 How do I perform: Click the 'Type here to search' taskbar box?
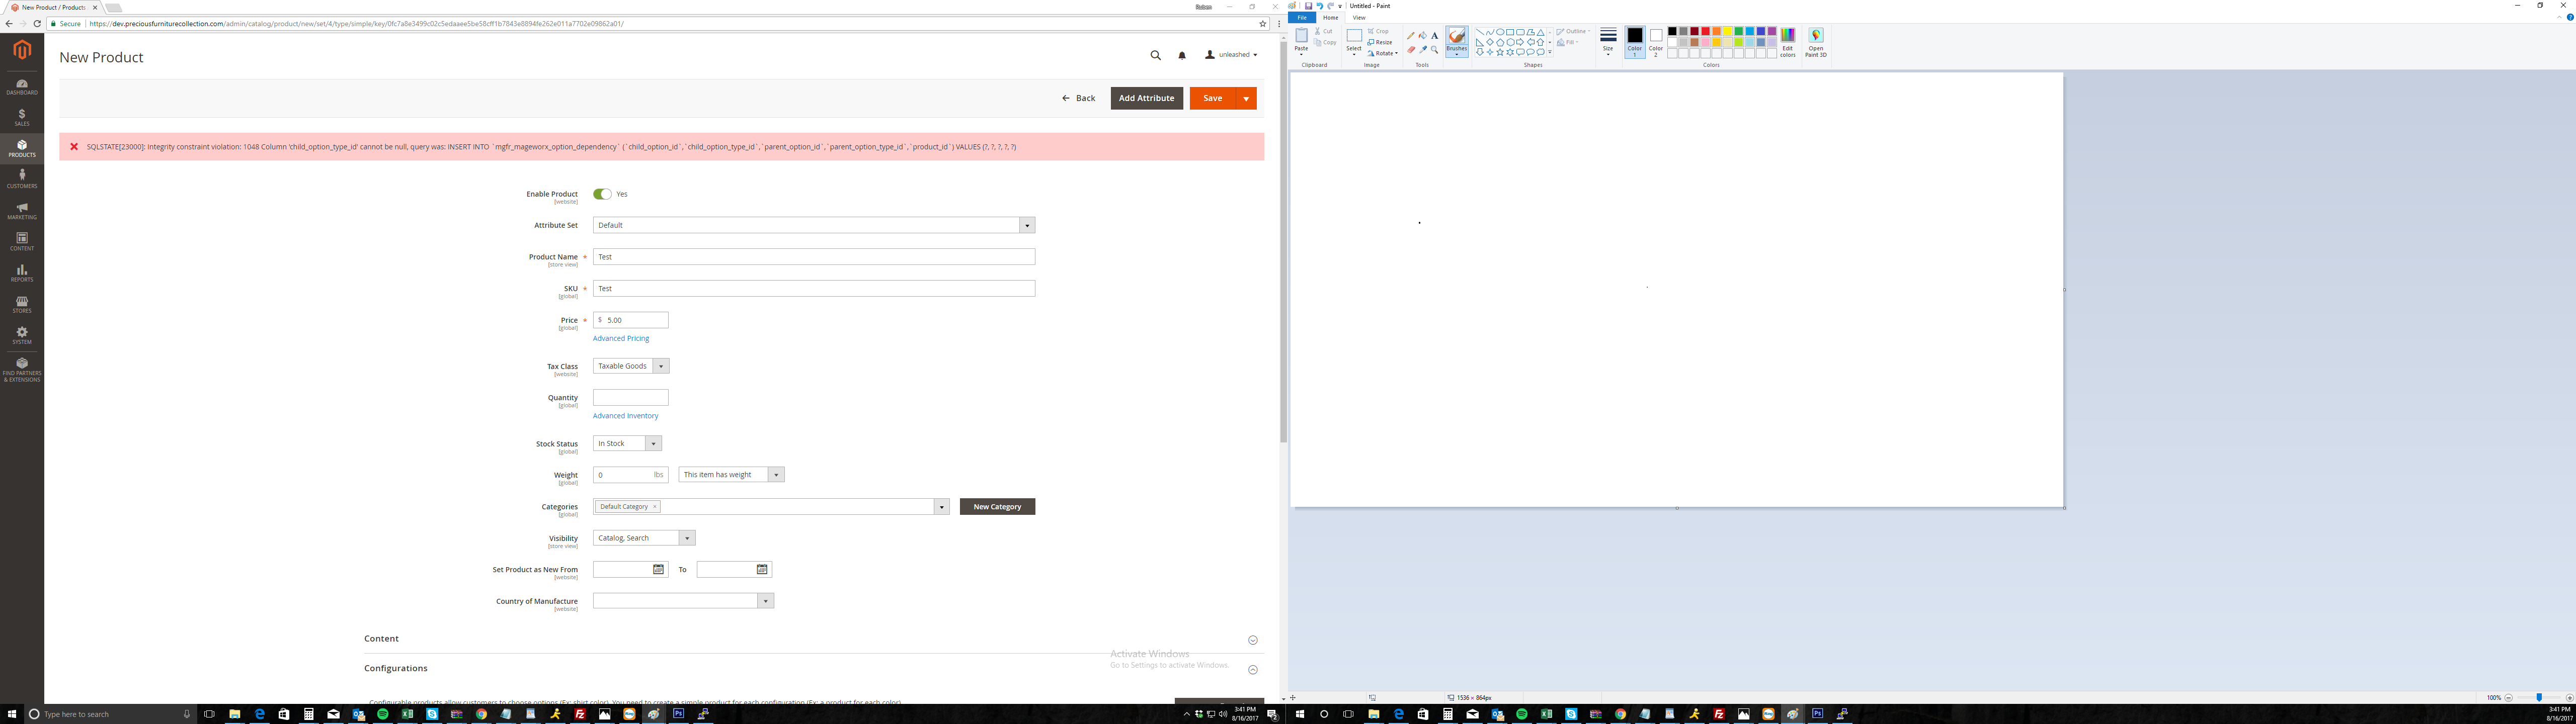tap(110, 714)
